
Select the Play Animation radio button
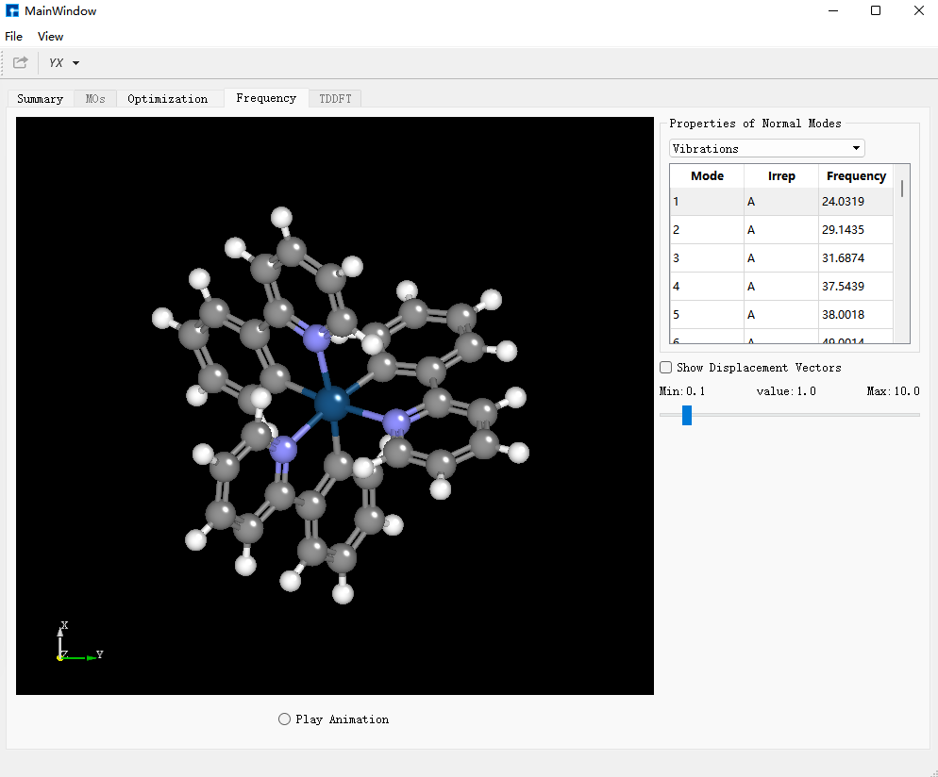point(284,719)
